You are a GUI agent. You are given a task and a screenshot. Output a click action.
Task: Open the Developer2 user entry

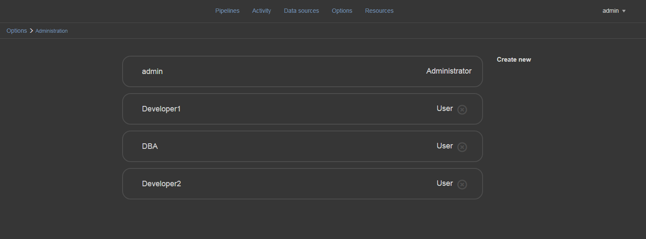[161, 184]
